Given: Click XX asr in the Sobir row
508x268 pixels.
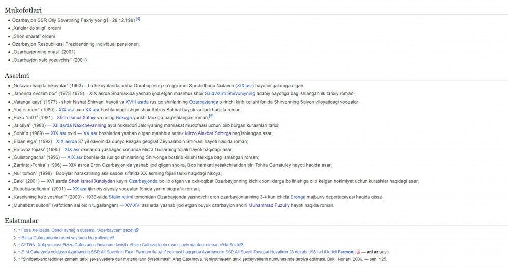Looking at the screenshot, I should click(x=90, y=133).
